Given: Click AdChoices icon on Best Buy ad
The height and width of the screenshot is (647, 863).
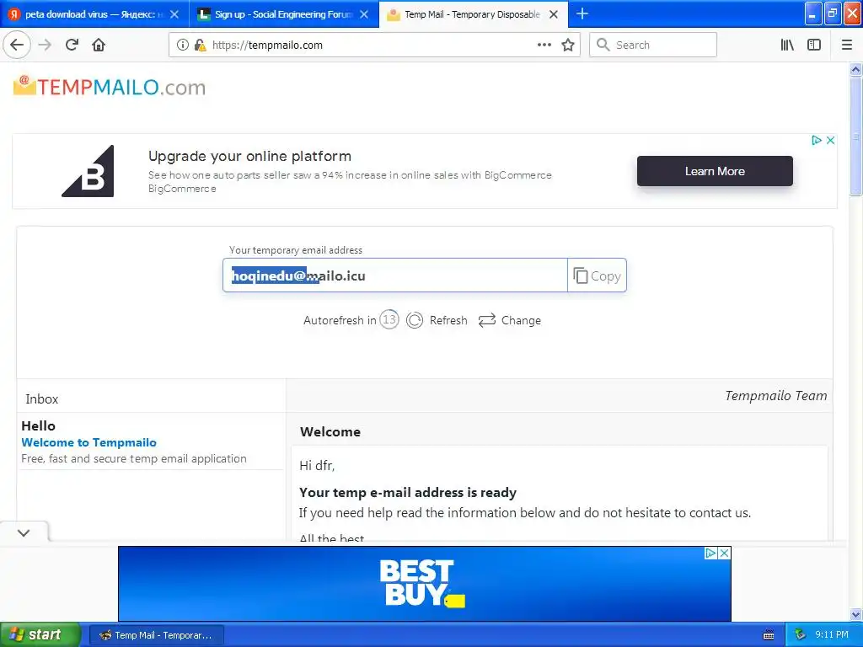Looking at the screenshot, I should click(710, 553).
